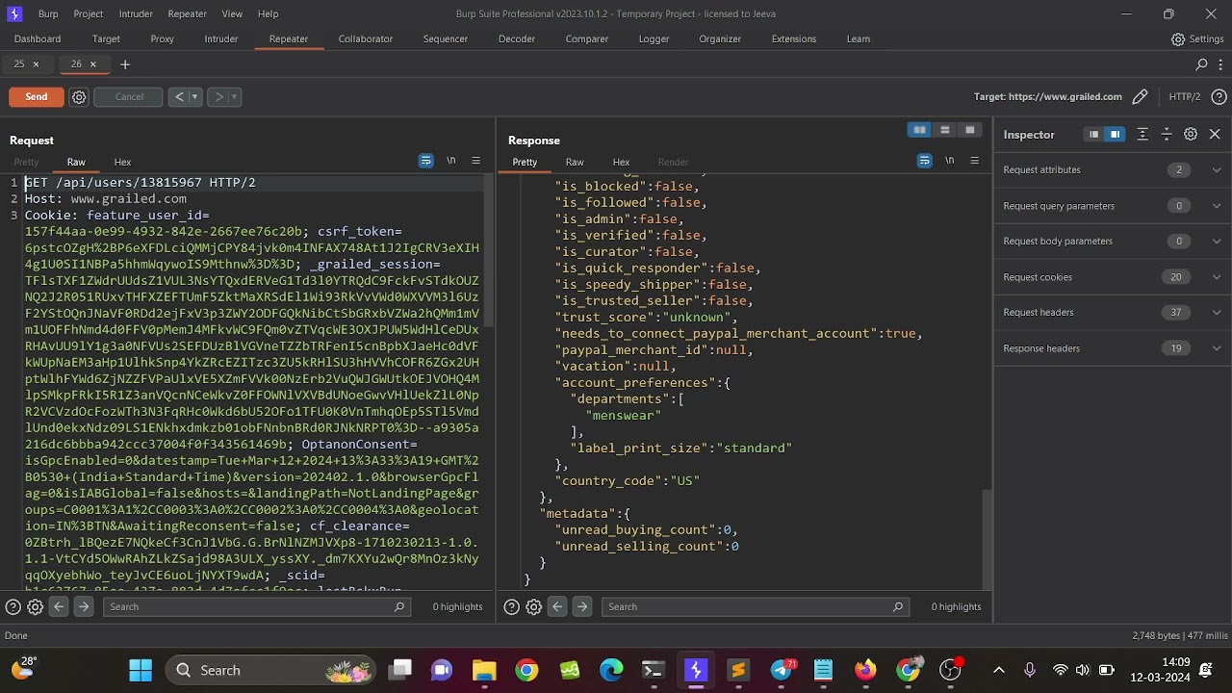This screenshot has width=1232, height=693.
Task: Open the Windows Start menu
Action: click(141, 670)
